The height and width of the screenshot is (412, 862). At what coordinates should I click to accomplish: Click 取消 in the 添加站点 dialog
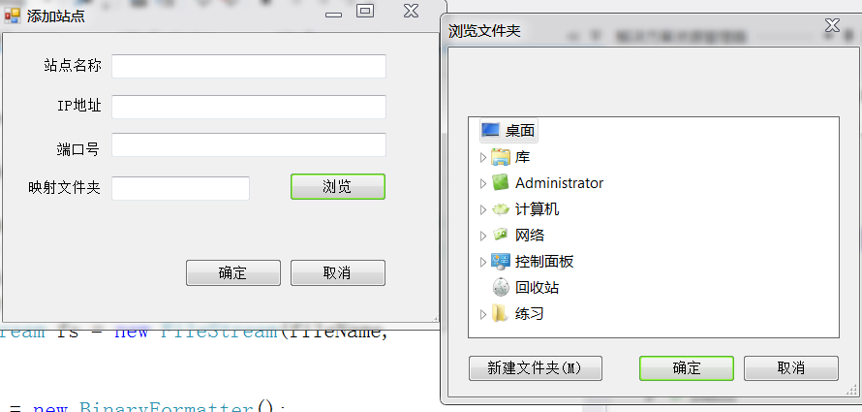pos(338,272)
